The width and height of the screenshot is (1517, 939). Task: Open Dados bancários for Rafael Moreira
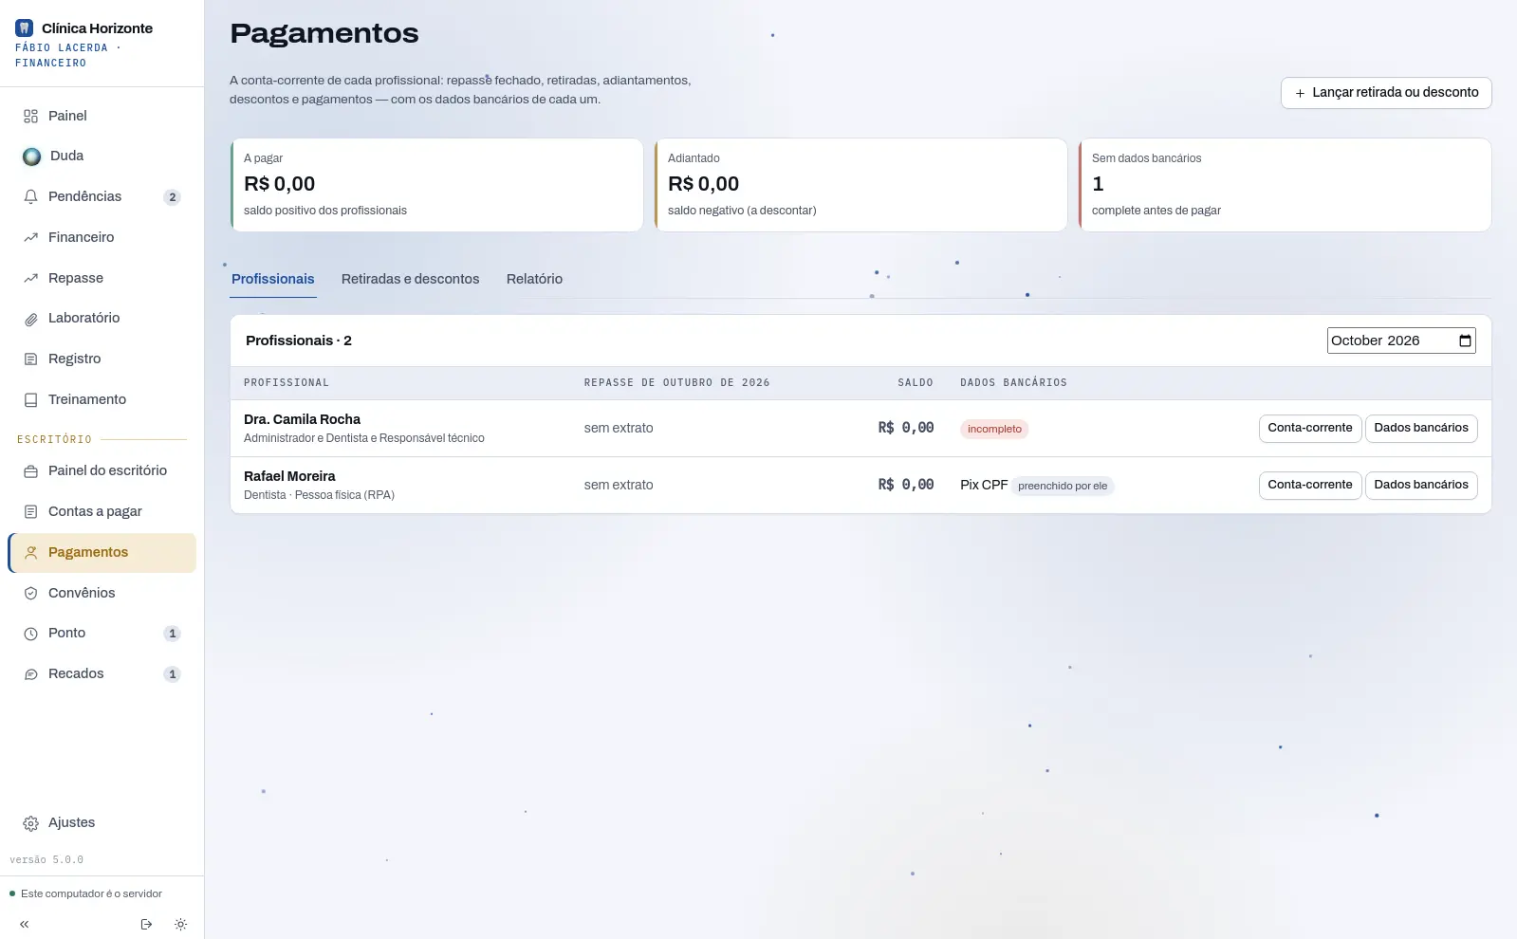[1421, 486]
